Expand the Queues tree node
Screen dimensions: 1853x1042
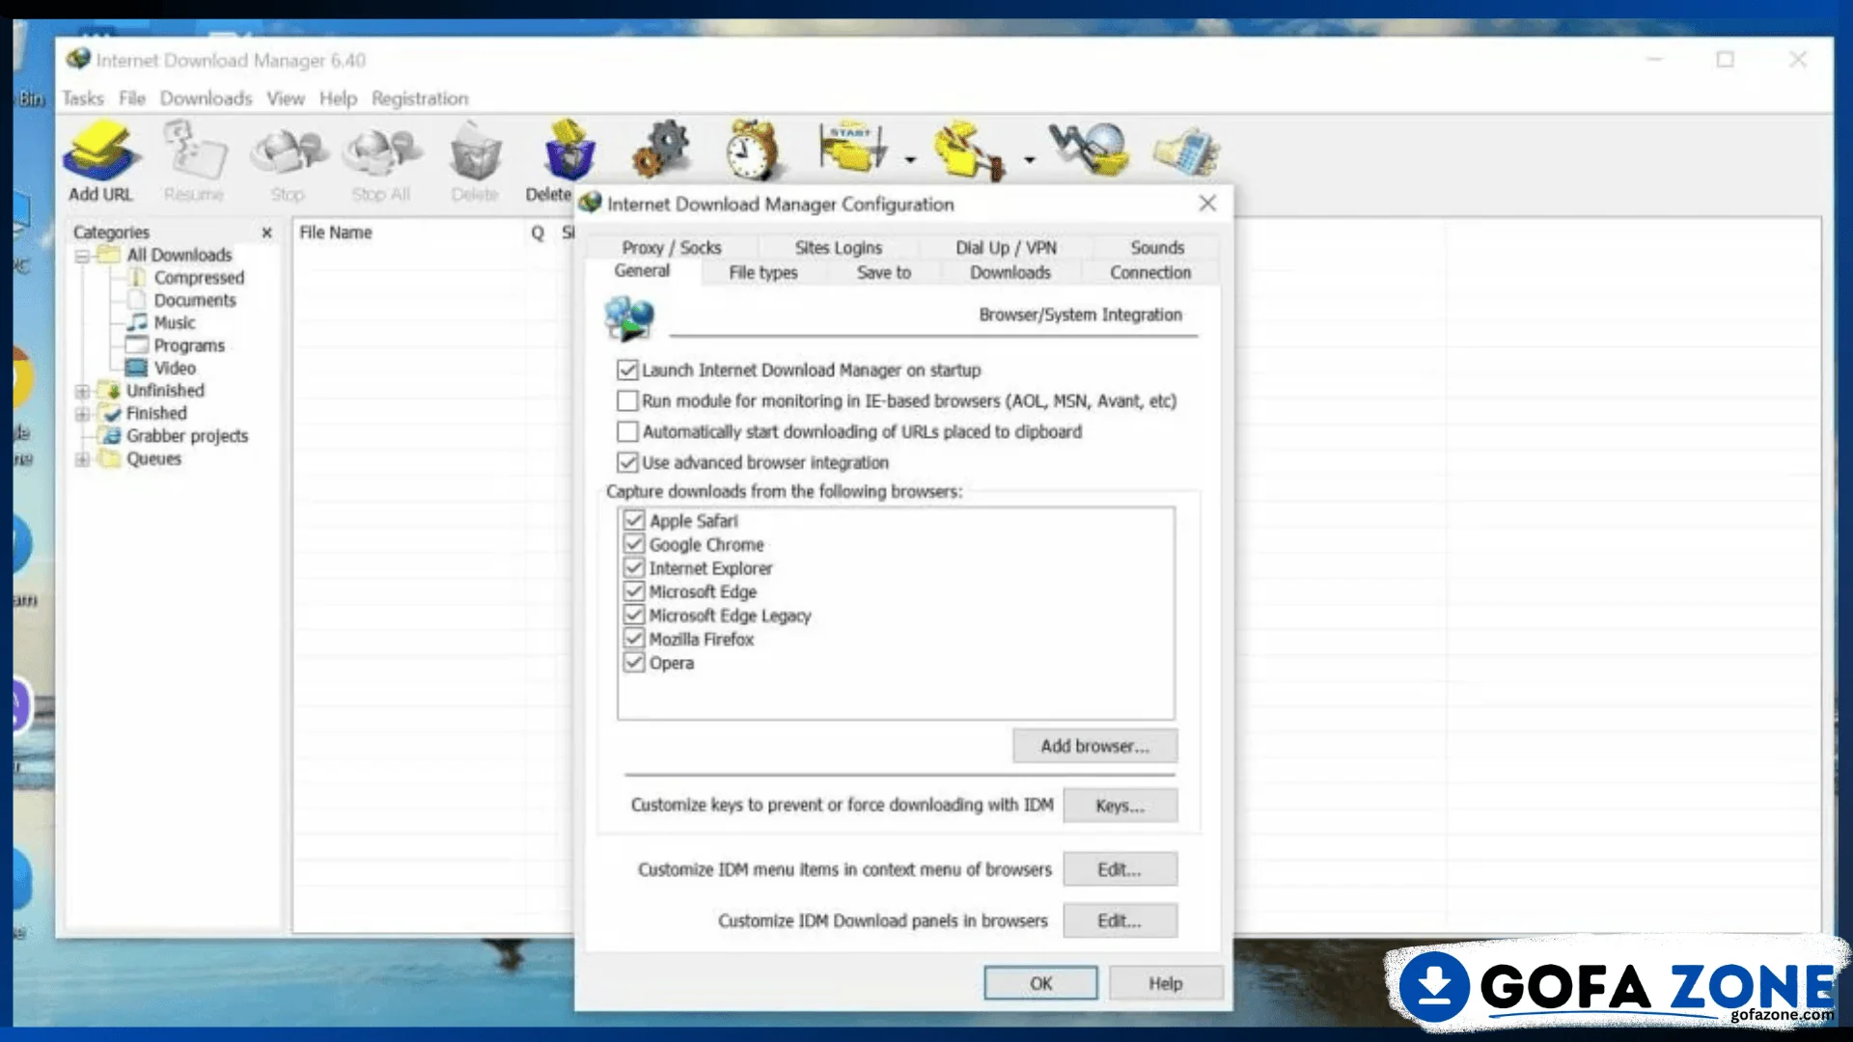coord(83,459)
